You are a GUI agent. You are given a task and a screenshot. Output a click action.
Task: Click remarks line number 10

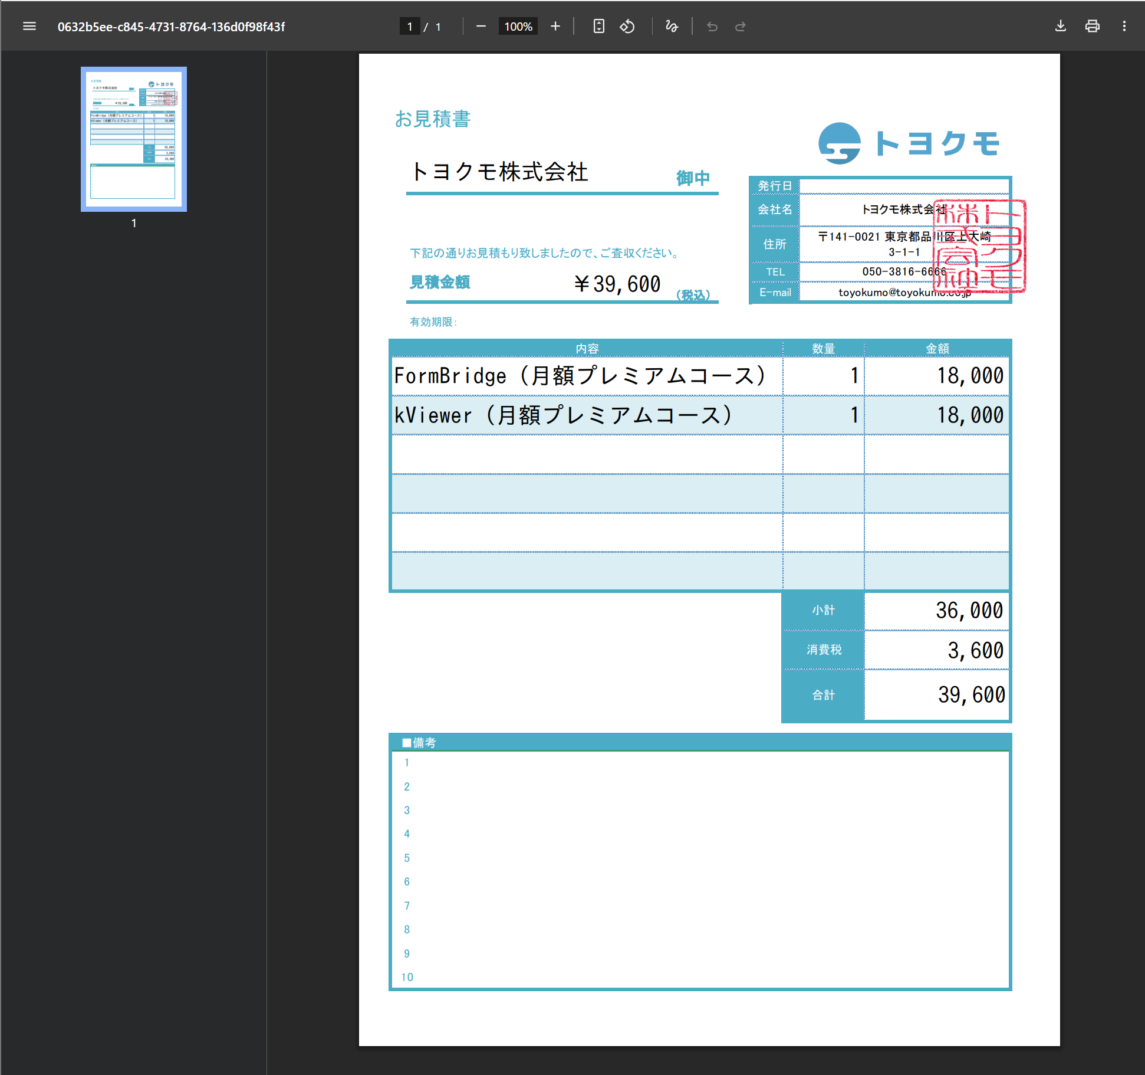coord(407,977)
